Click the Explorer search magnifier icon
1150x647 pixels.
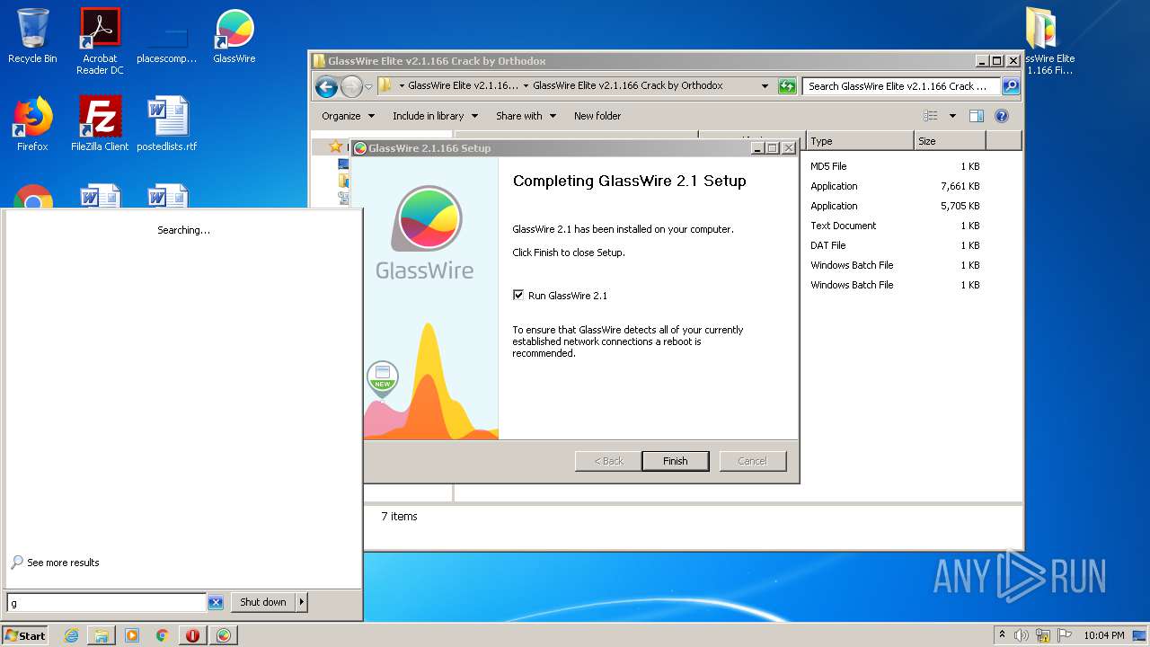click(1011, 86)
